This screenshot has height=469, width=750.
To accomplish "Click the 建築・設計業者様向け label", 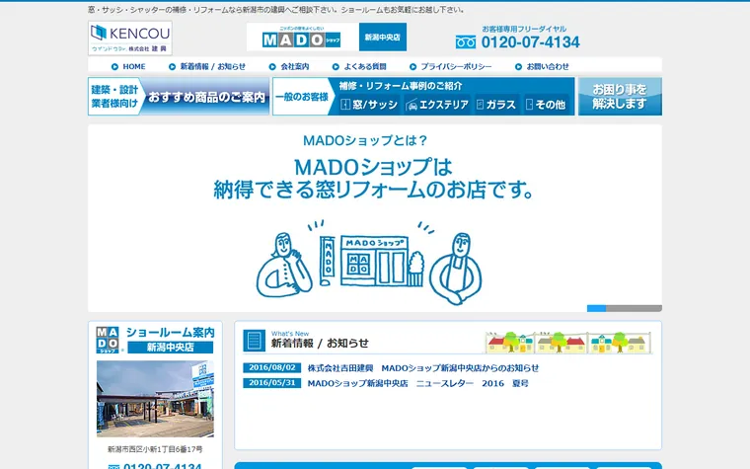I will [114, 96].
